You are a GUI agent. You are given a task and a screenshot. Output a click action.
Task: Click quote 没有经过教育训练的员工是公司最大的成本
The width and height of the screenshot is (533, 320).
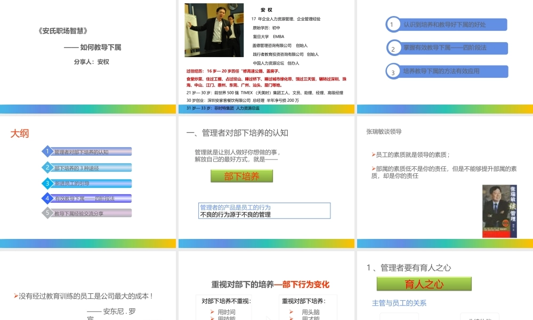point(84,296)
